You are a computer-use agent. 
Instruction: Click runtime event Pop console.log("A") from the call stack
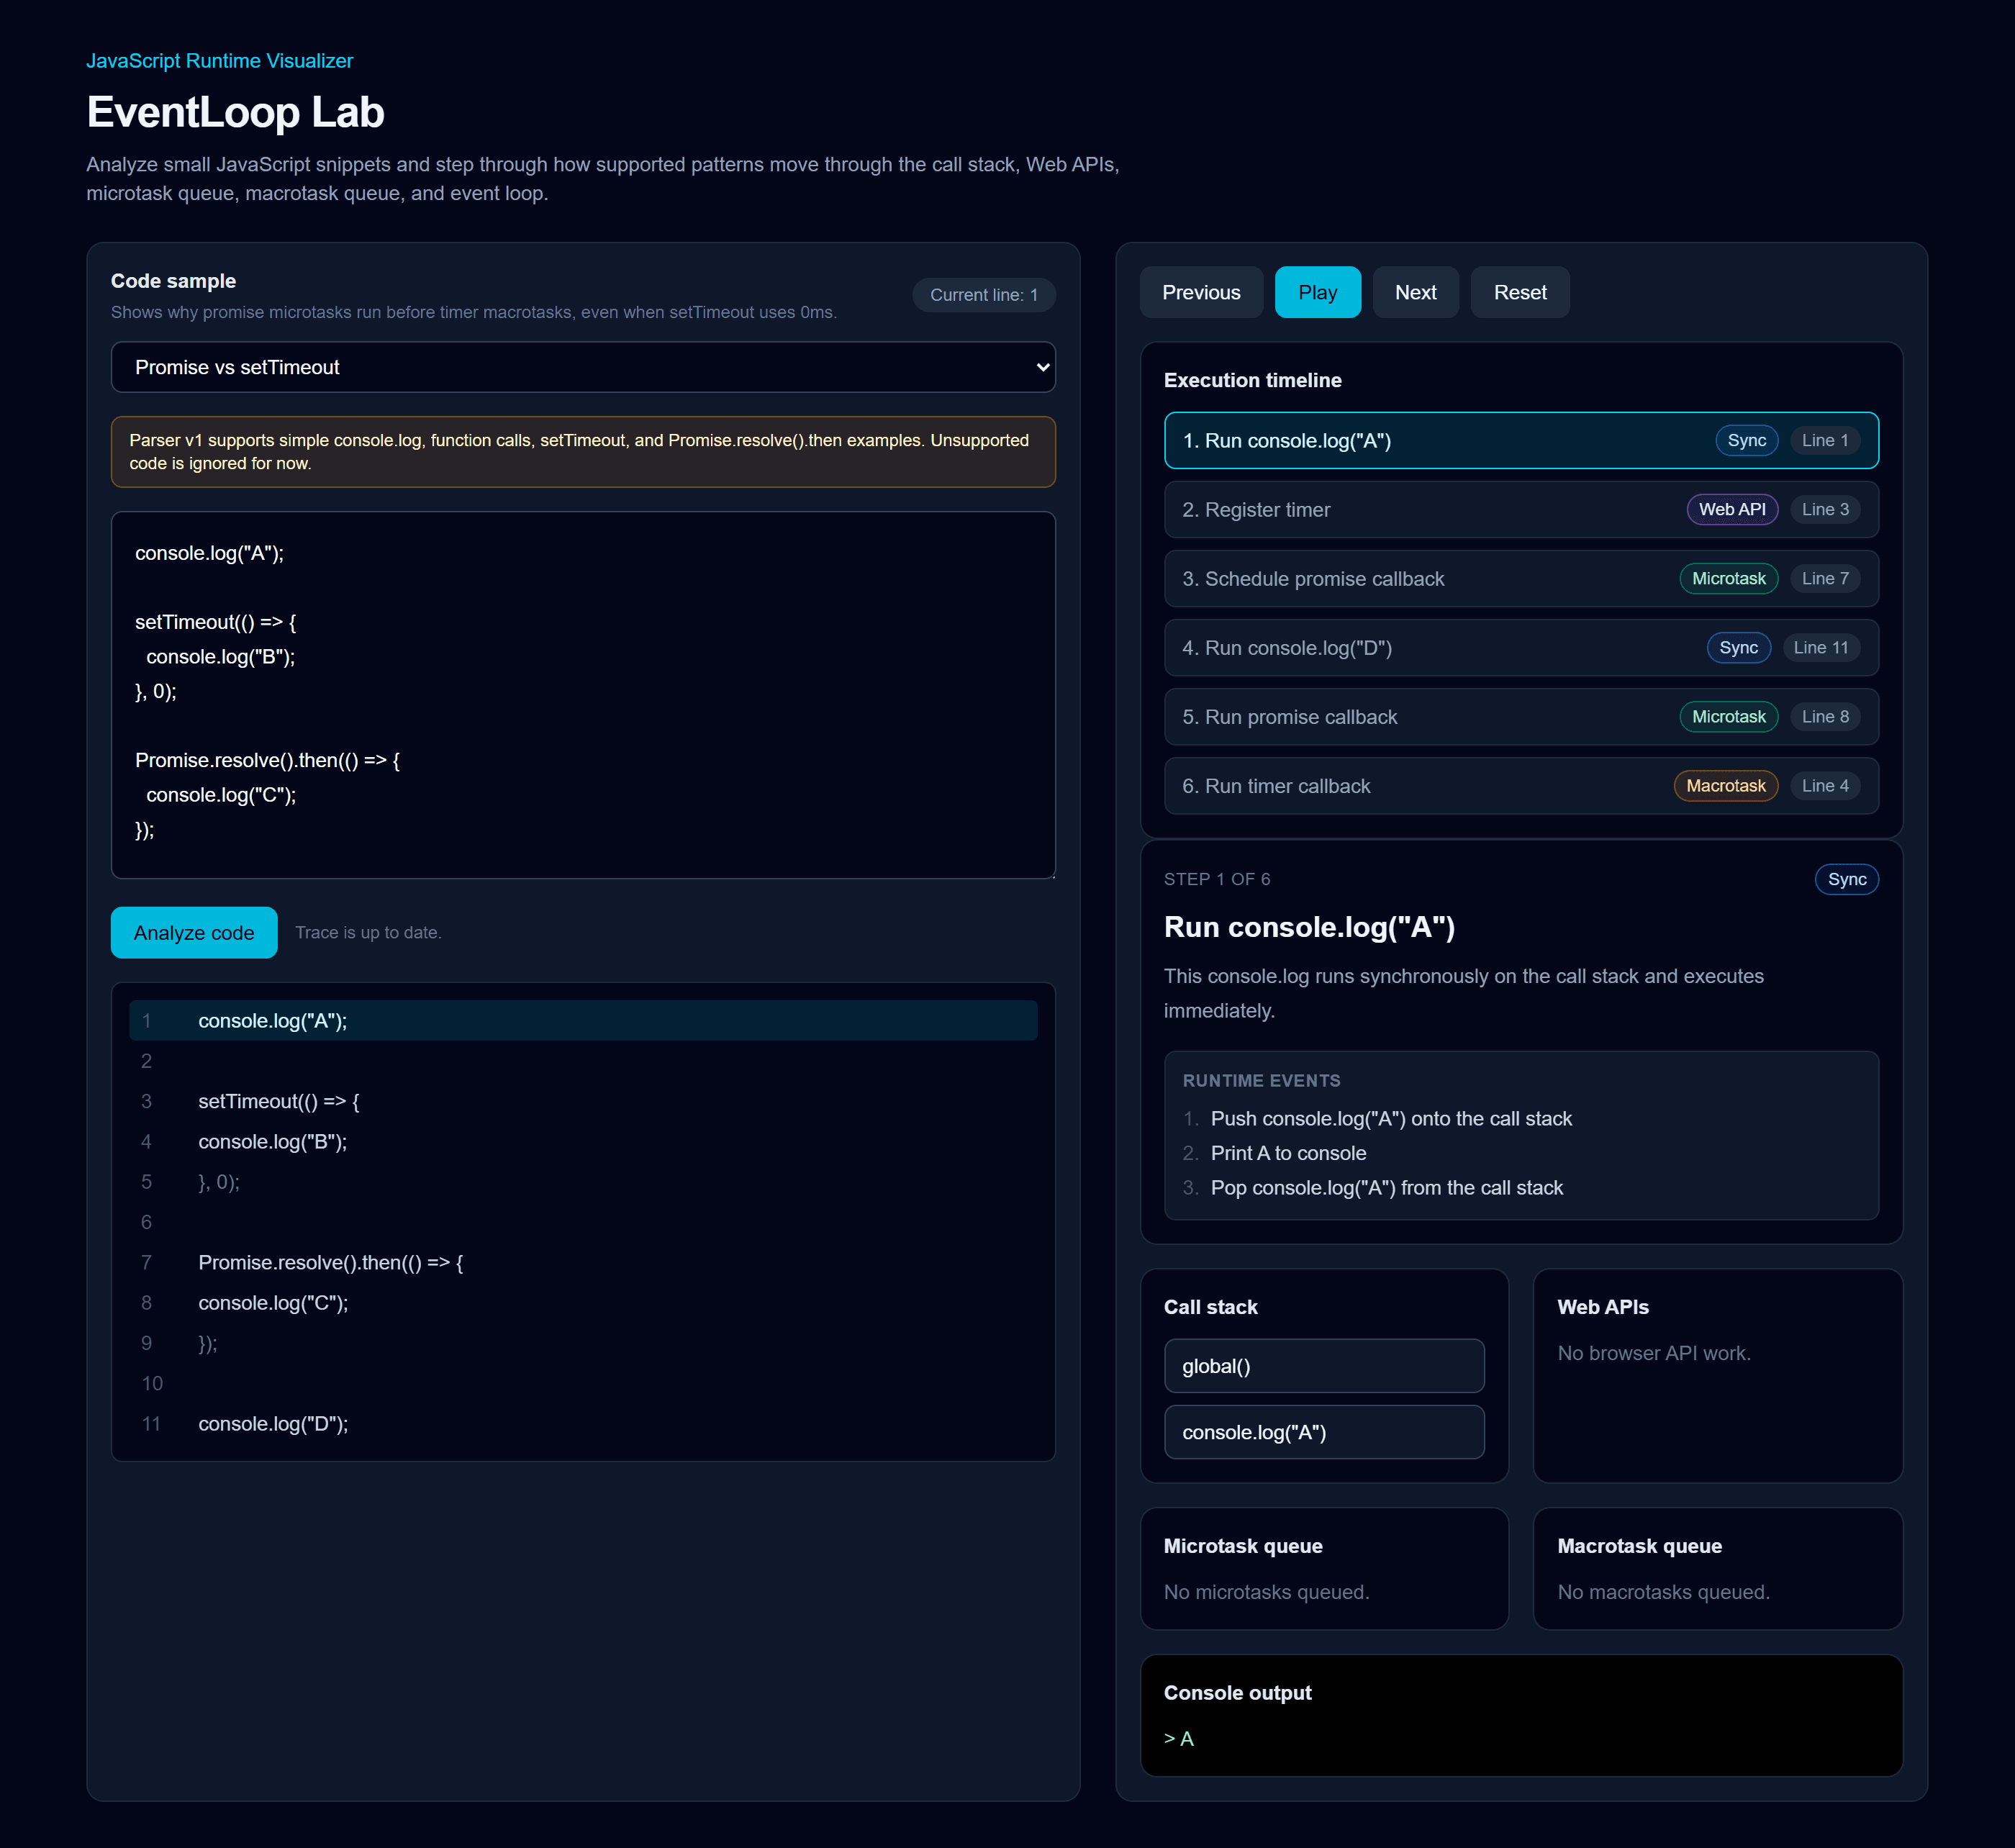1386,1187
